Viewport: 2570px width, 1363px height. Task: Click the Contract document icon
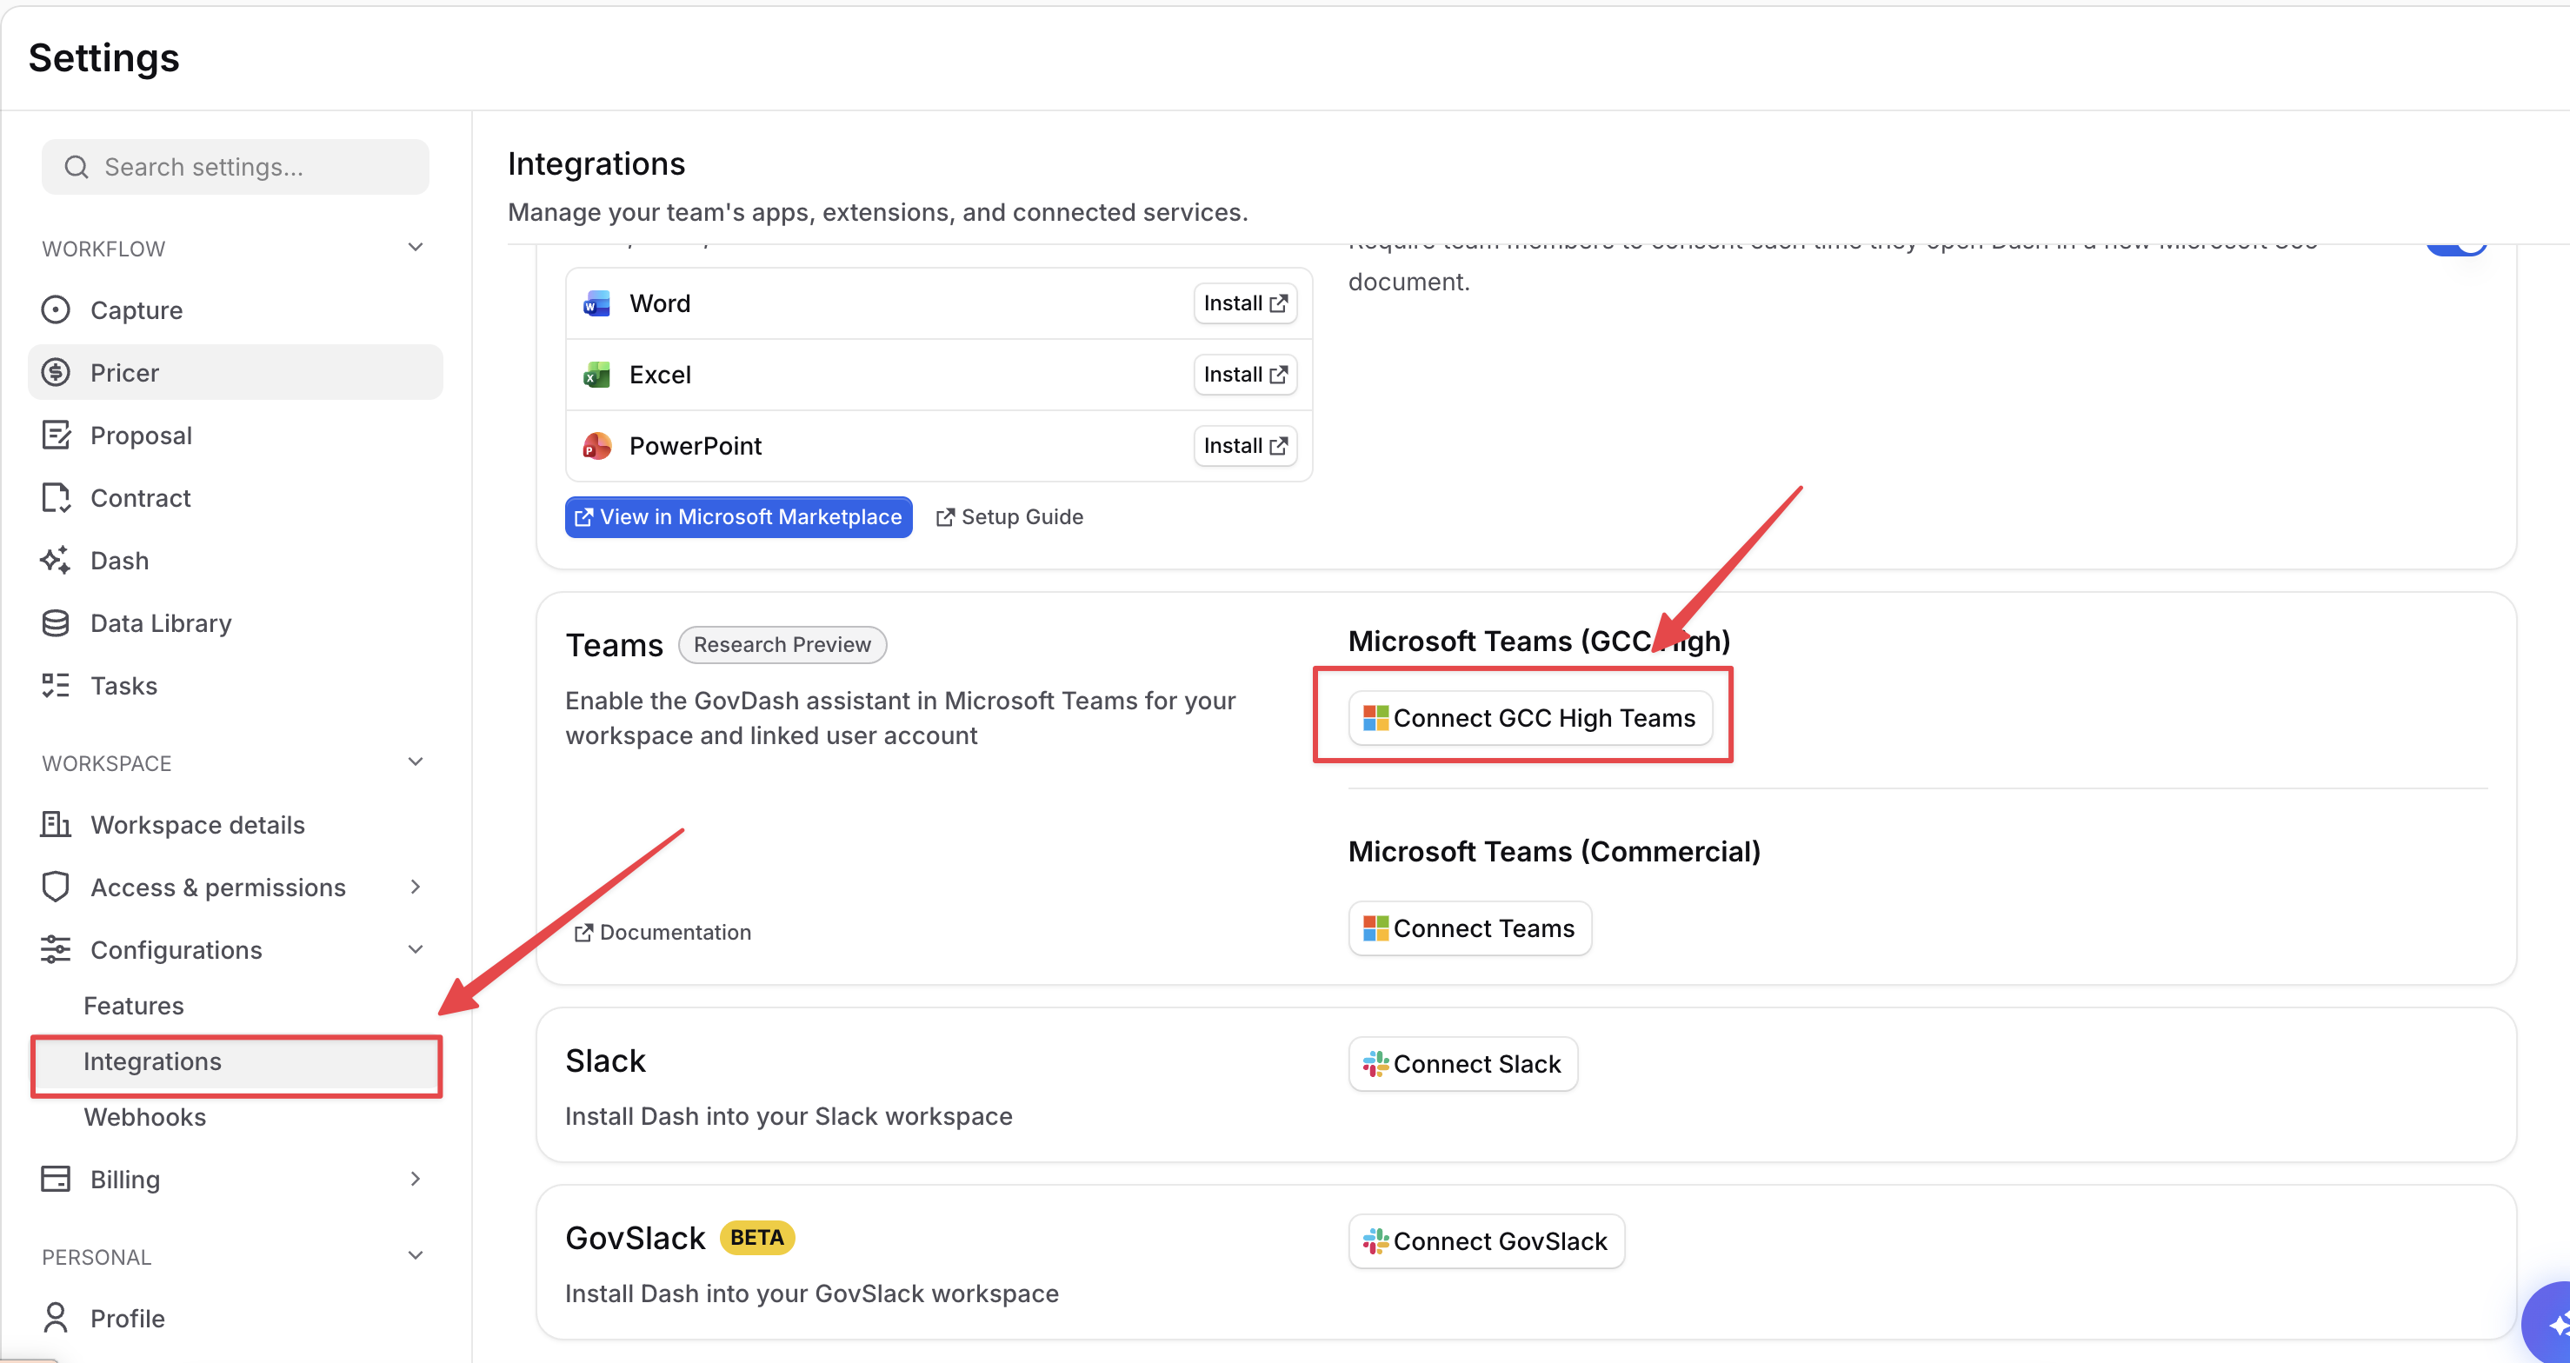[56, 498]
